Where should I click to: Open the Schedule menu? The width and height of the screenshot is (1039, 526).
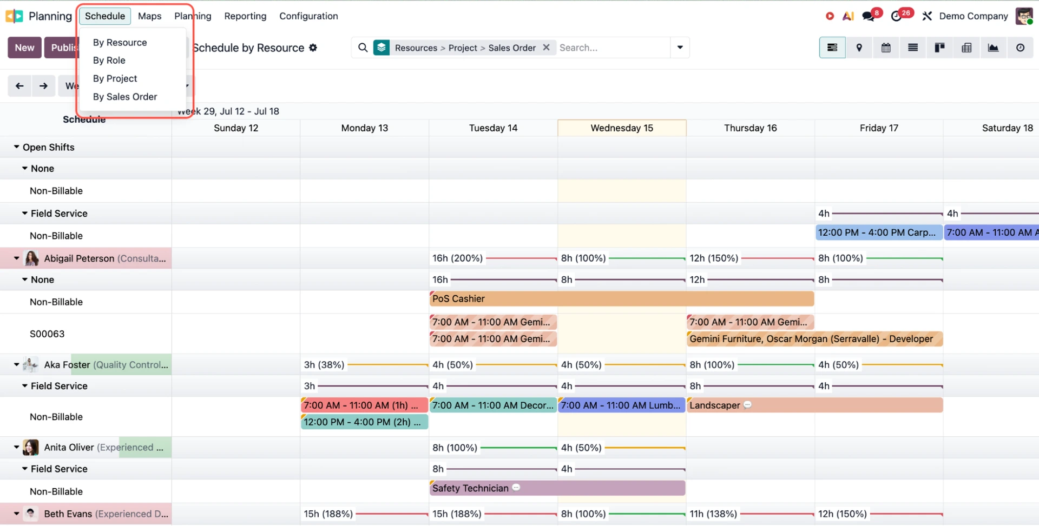click(x=105, y=16)
